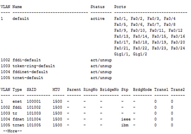This screenshot has height=134, width=191.
Task: Click the MTU column header
Action: (x=56, y=90)
